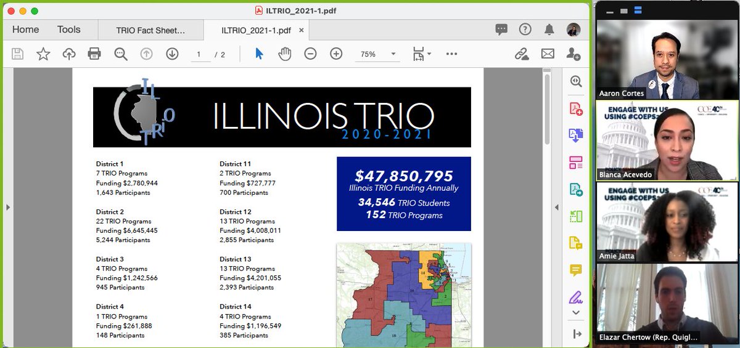
Task: Select Aaron Cortes video tile
Action: click(x=667, y=59)
